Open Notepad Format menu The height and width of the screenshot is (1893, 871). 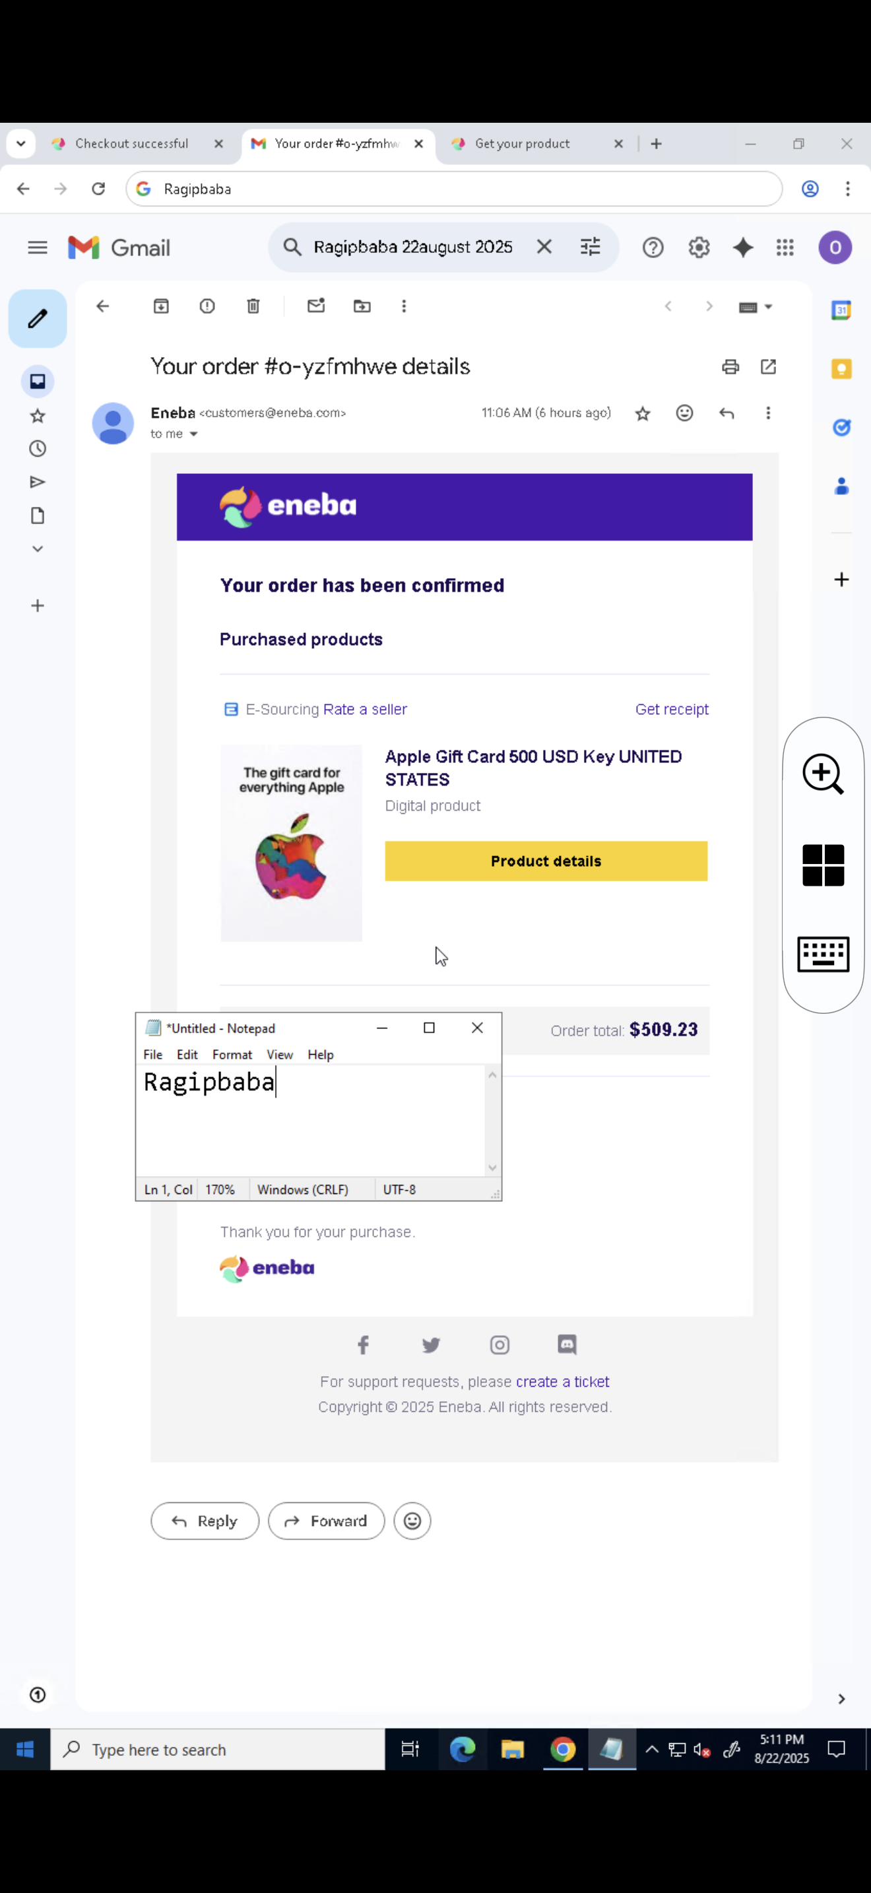(232, 1055)
